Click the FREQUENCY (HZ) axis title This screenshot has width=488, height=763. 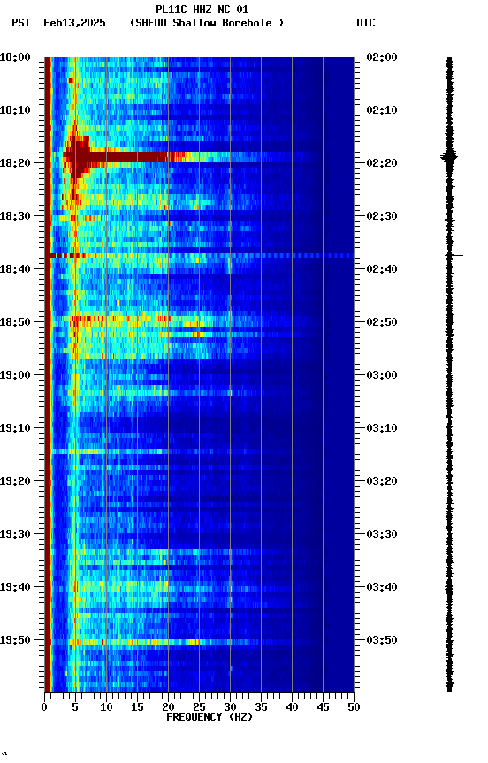[210, 717]
